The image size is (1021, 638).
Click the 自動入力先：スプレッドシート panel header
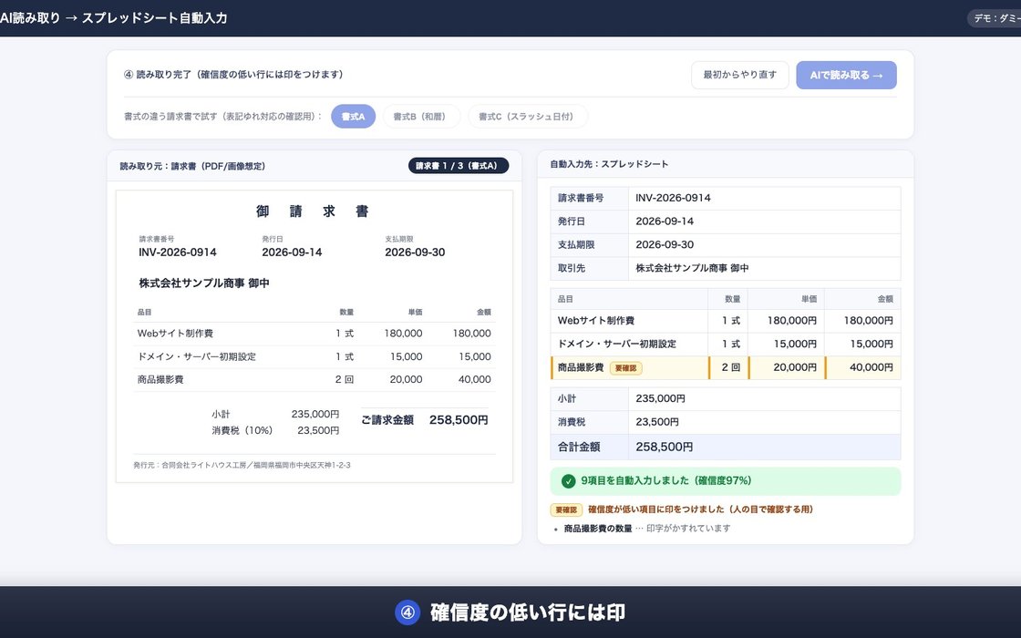609,165
